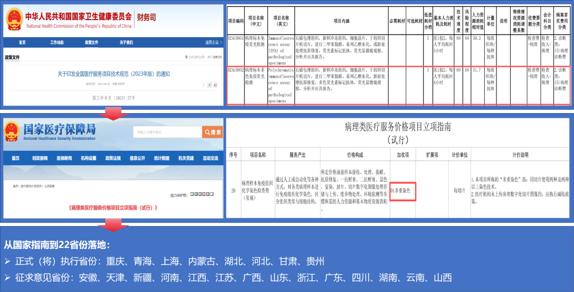Screen dimensions: 574x292
Task: Click 医疗服务价格项目 in the breadcrumb
Action: [x=31, y=186]
